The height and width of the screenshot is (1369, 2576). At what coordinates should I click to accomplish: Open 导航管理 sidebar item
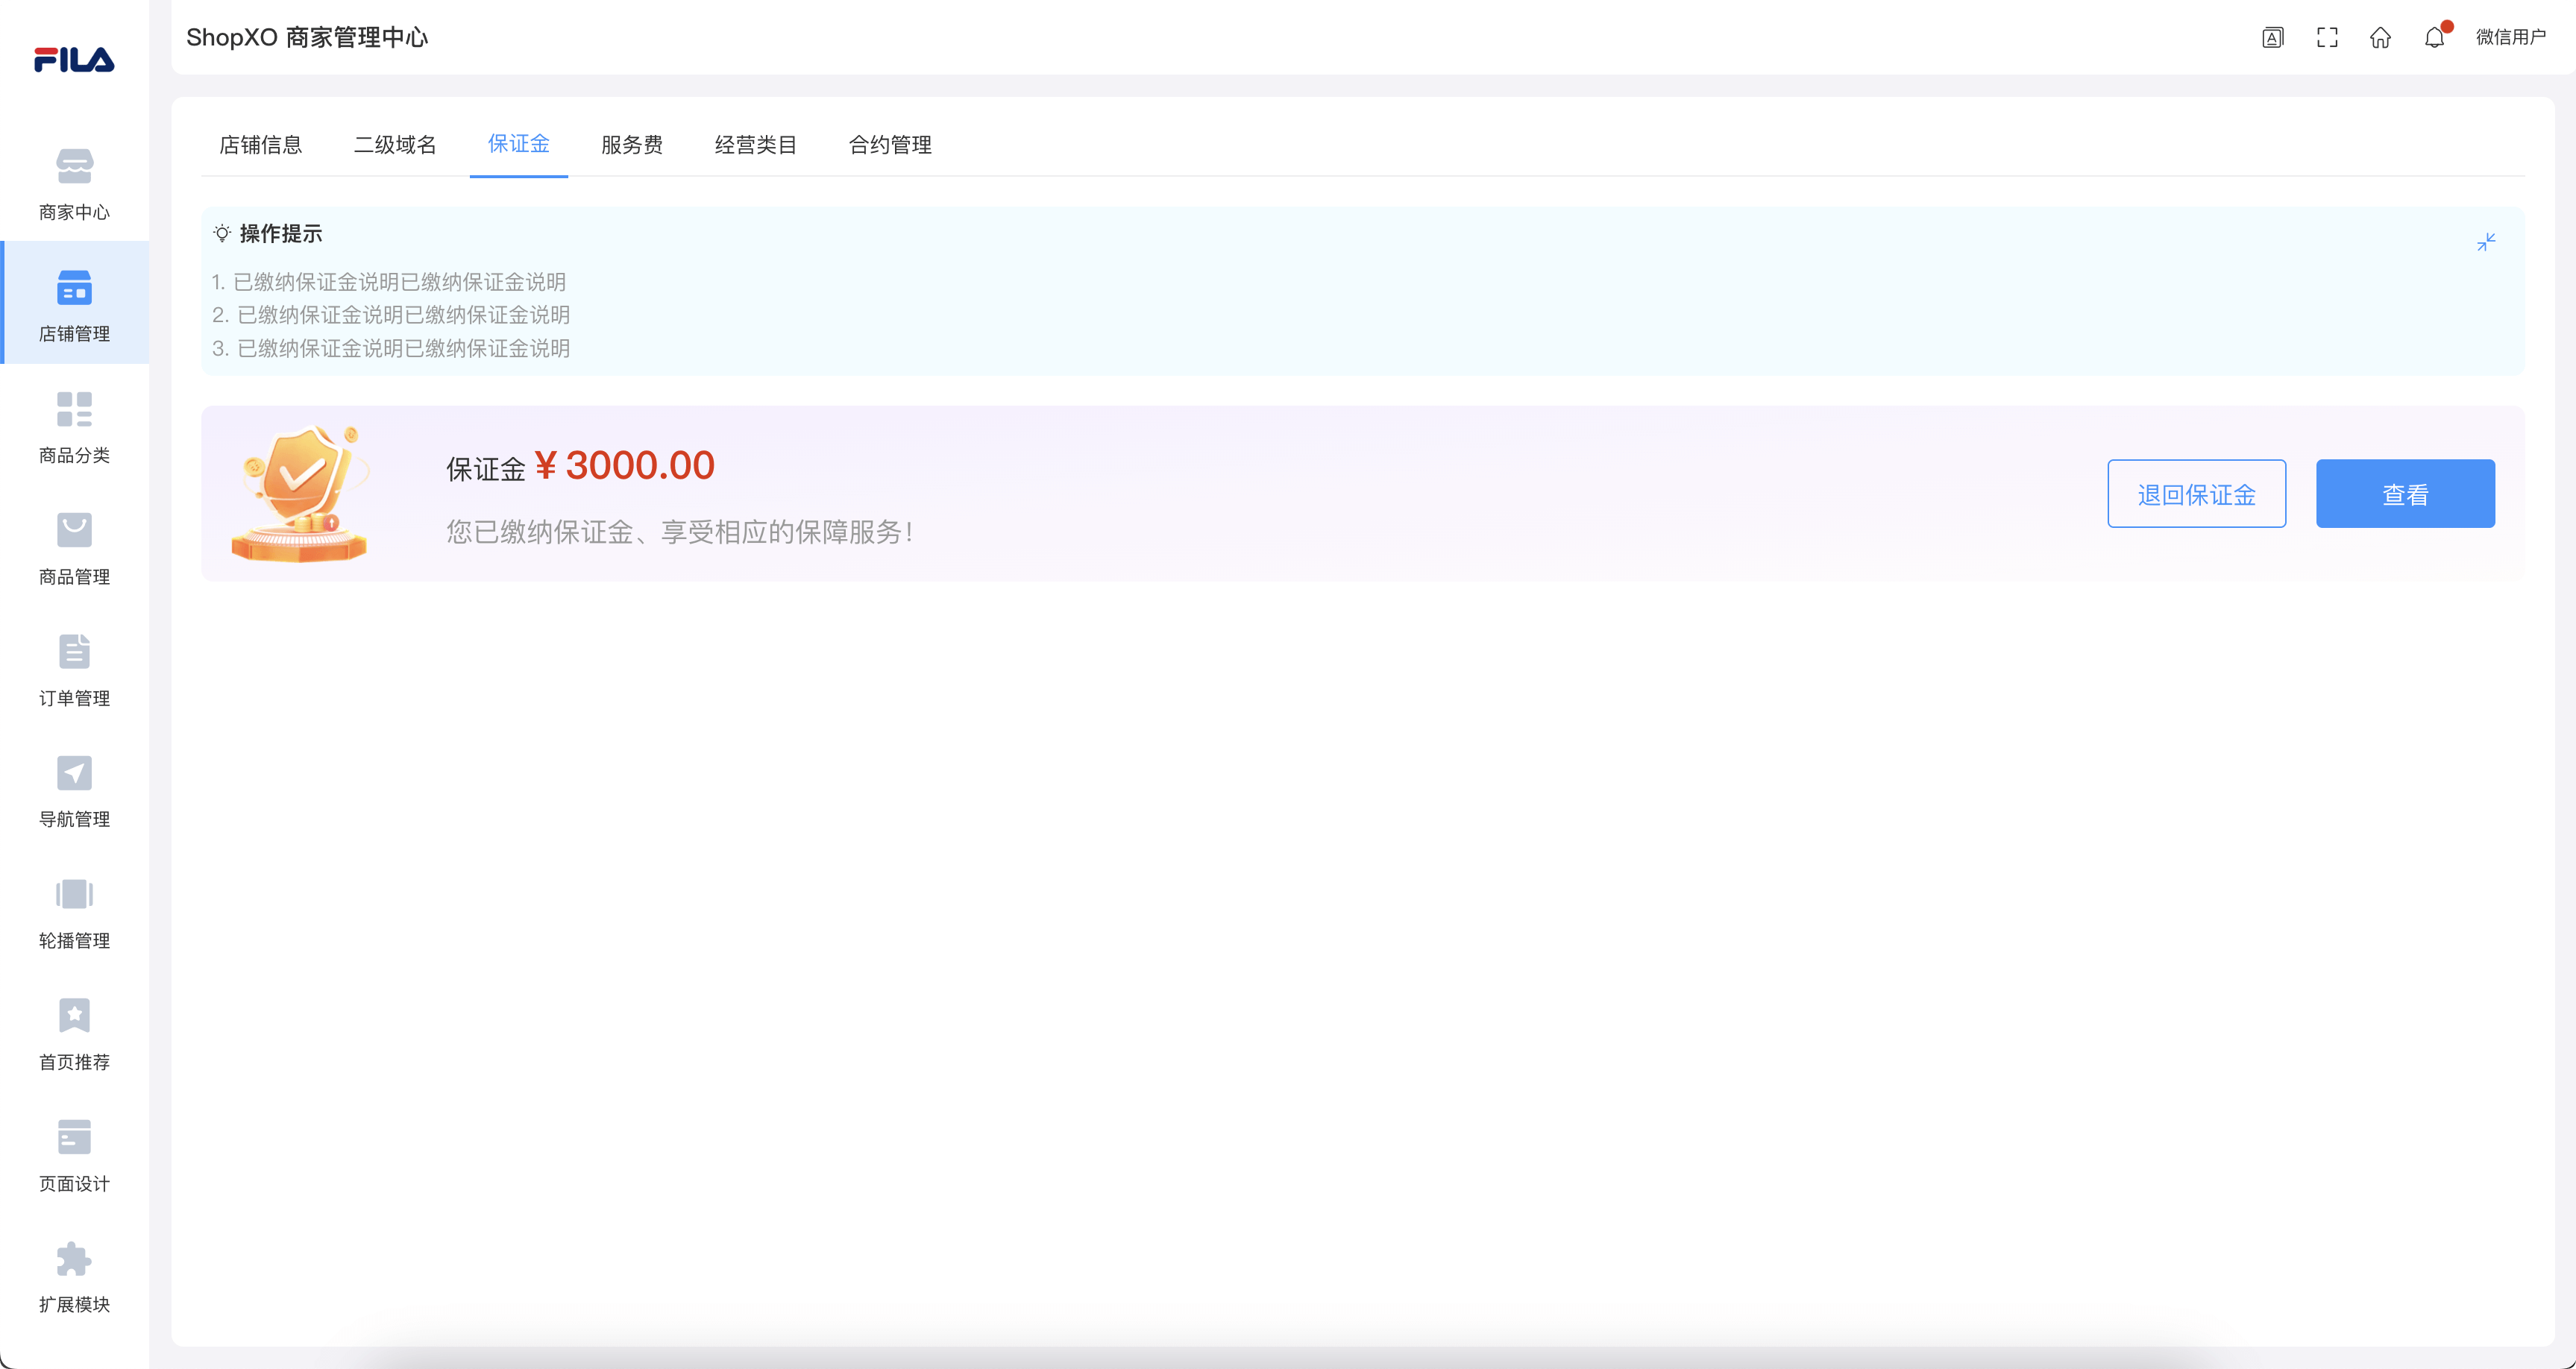pos(74,792)
